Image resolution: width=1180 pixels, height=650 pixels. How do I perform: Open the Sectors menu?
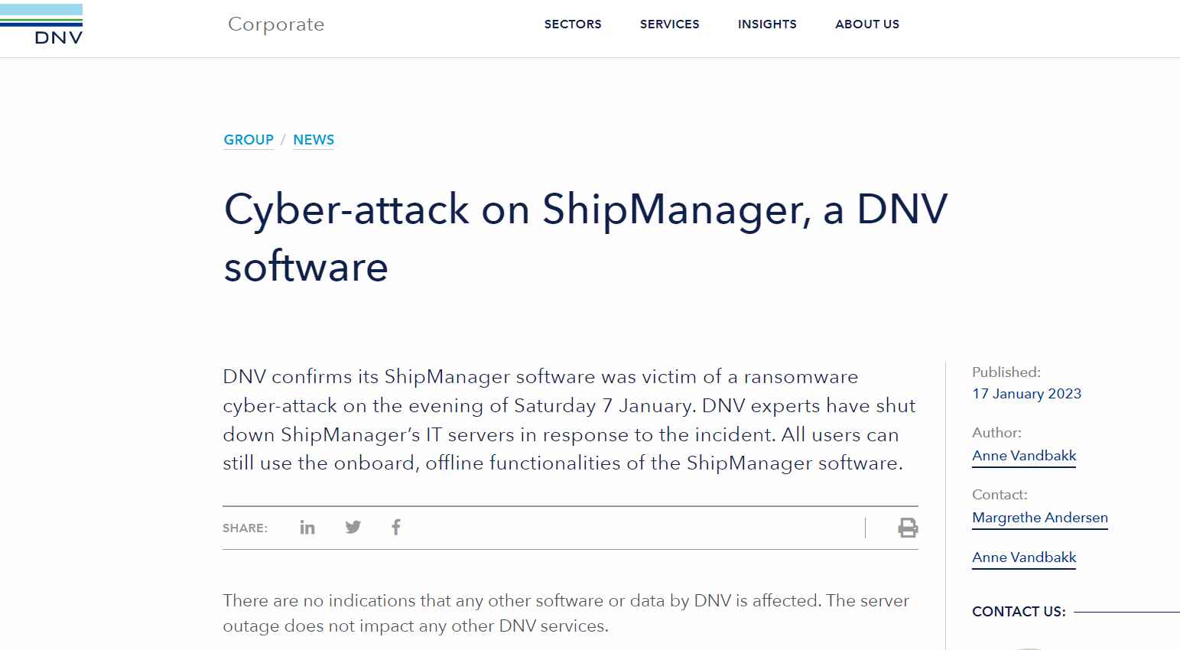pos(573,24)
